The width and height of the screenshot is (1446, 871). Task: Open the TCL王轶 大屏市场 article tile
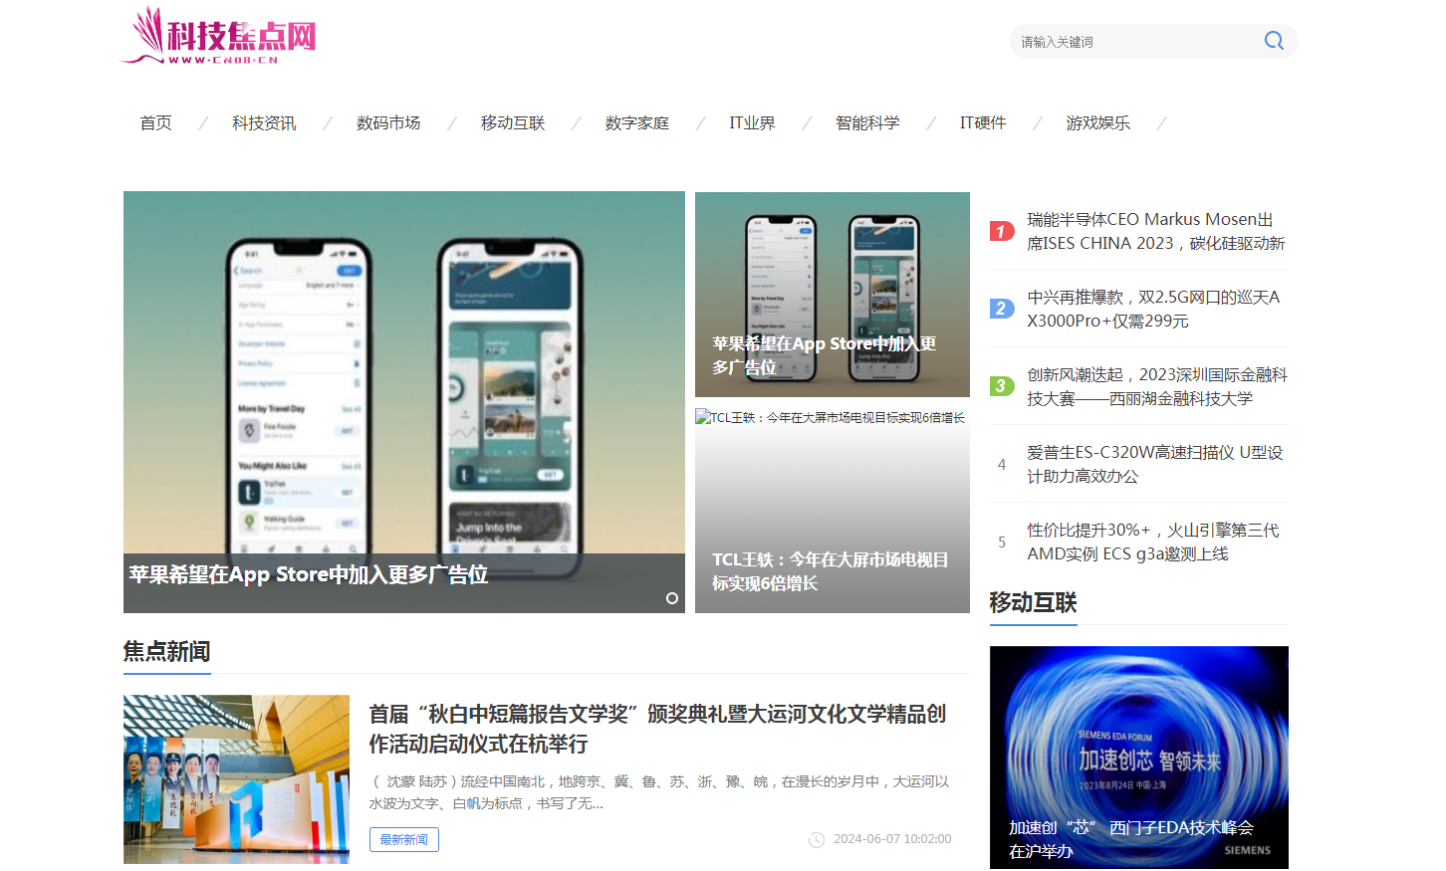pyautogui.click(x=833, y=511)
